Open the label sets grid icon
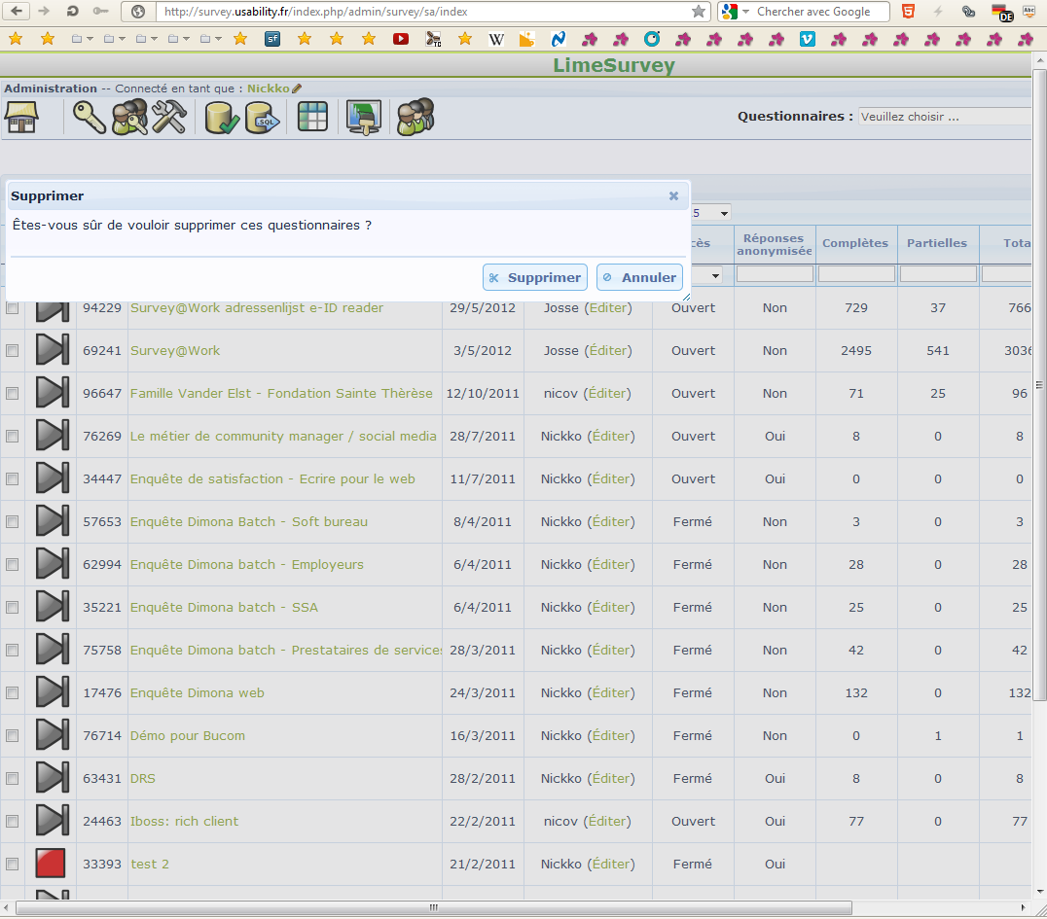The width and height of the screenshot is (1047, 919). pos(312,118)
